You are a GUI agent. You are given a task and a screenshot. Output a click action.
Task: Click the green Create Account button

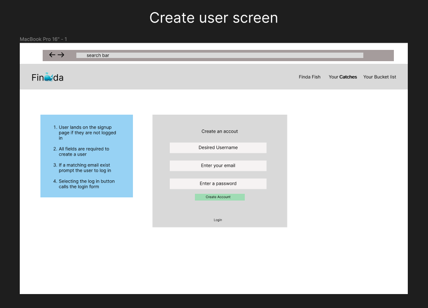coord(220,197)
